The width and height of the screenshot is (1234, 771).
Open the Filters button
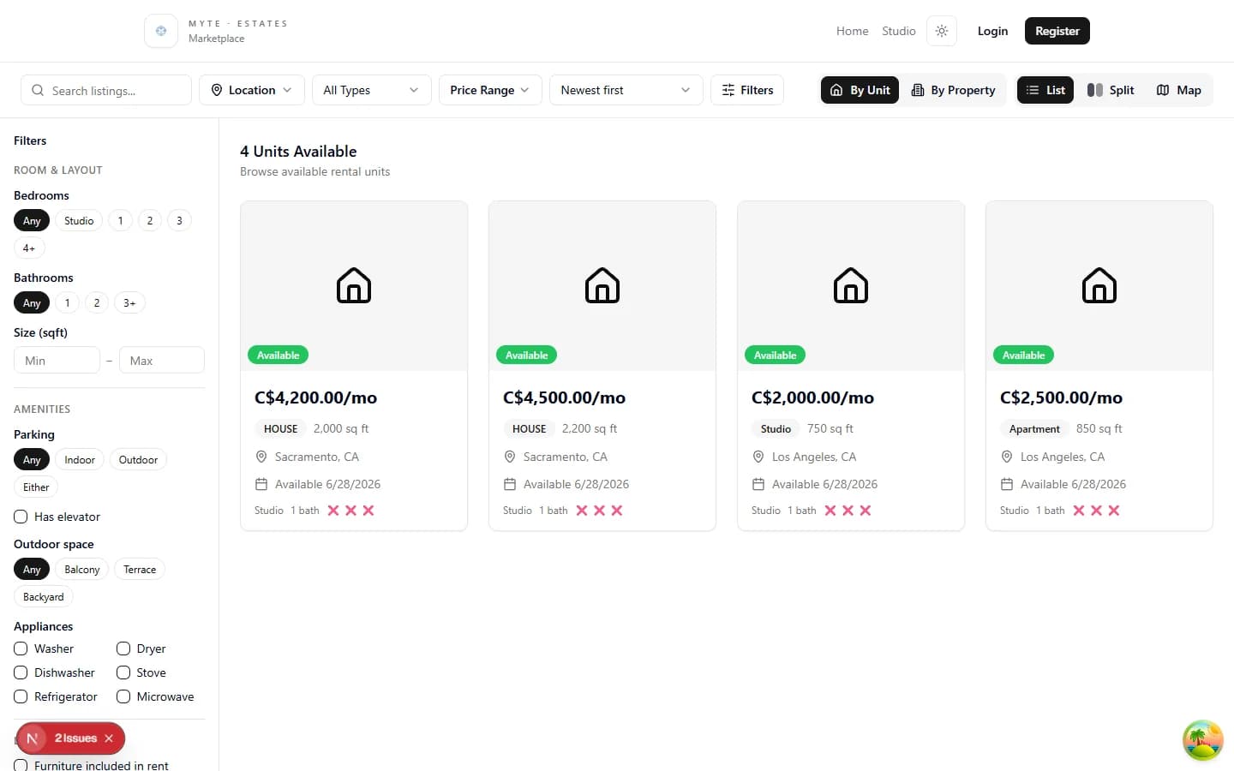click(x=747, y=90)
